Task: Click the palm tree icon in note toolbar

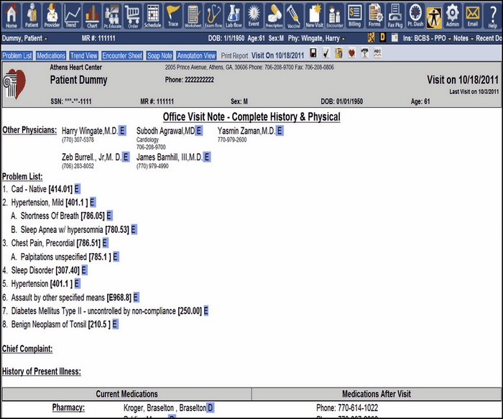Action: point(364,52)
